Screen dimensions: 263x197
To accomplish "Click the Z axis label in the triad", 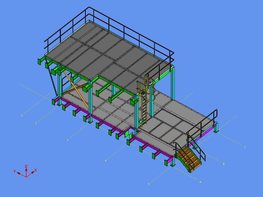I will (26, 166).
